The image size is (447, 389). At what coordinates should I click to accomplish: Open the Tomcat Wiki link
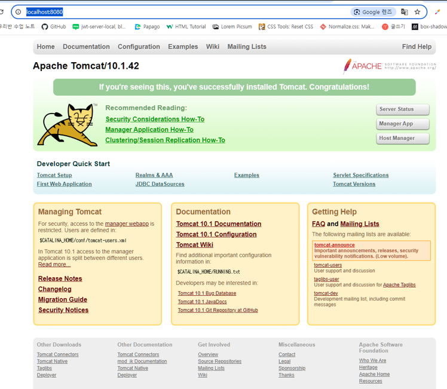(195, 245)
